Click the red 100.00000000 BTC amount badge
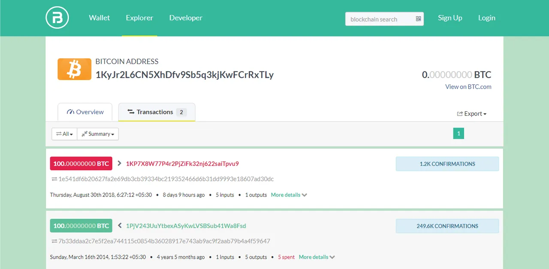 (x=81, y=164)
